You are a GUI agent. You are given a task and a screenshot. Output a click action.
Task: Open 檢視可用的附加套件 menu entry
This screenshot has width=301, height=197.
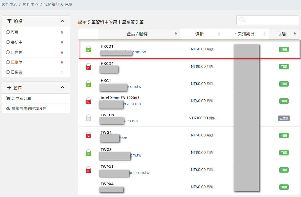[29, 108]
